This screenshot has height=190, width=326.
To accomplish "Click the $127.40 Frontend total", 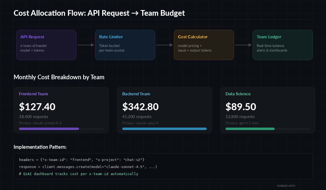I will tap(37, 107).
